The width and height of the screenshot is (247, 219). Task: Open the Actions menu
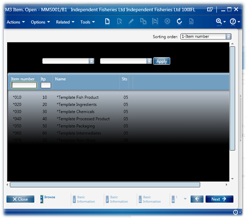tap(15, 22)
